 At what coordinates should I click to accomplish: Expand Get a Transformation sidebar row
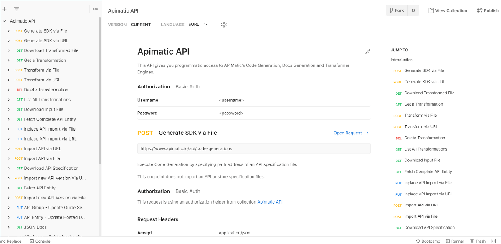tap(8, 60)
